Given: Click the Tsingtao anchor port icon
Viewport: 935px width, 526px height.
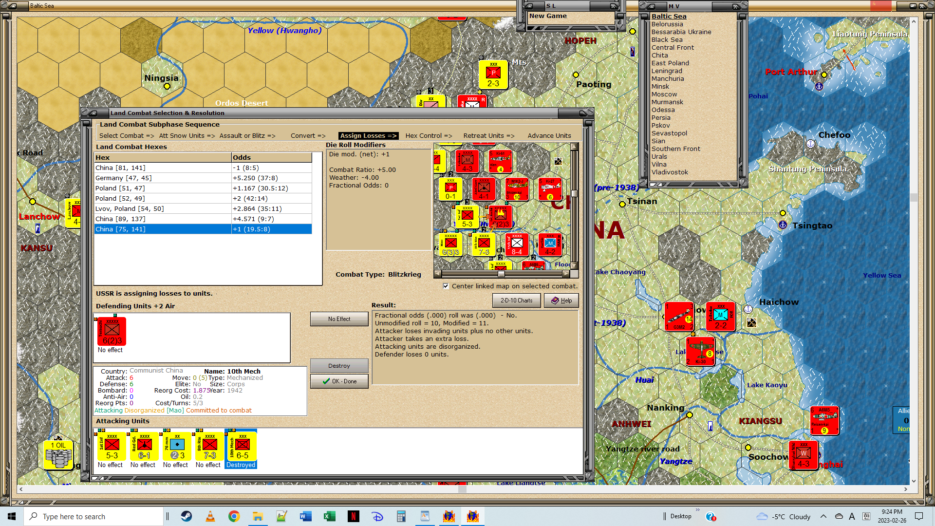Looking at the screenshot, I should [783, 225].
